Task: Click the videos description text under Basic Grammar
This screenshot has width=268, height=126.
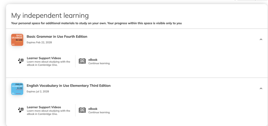Action: (48, 63)
